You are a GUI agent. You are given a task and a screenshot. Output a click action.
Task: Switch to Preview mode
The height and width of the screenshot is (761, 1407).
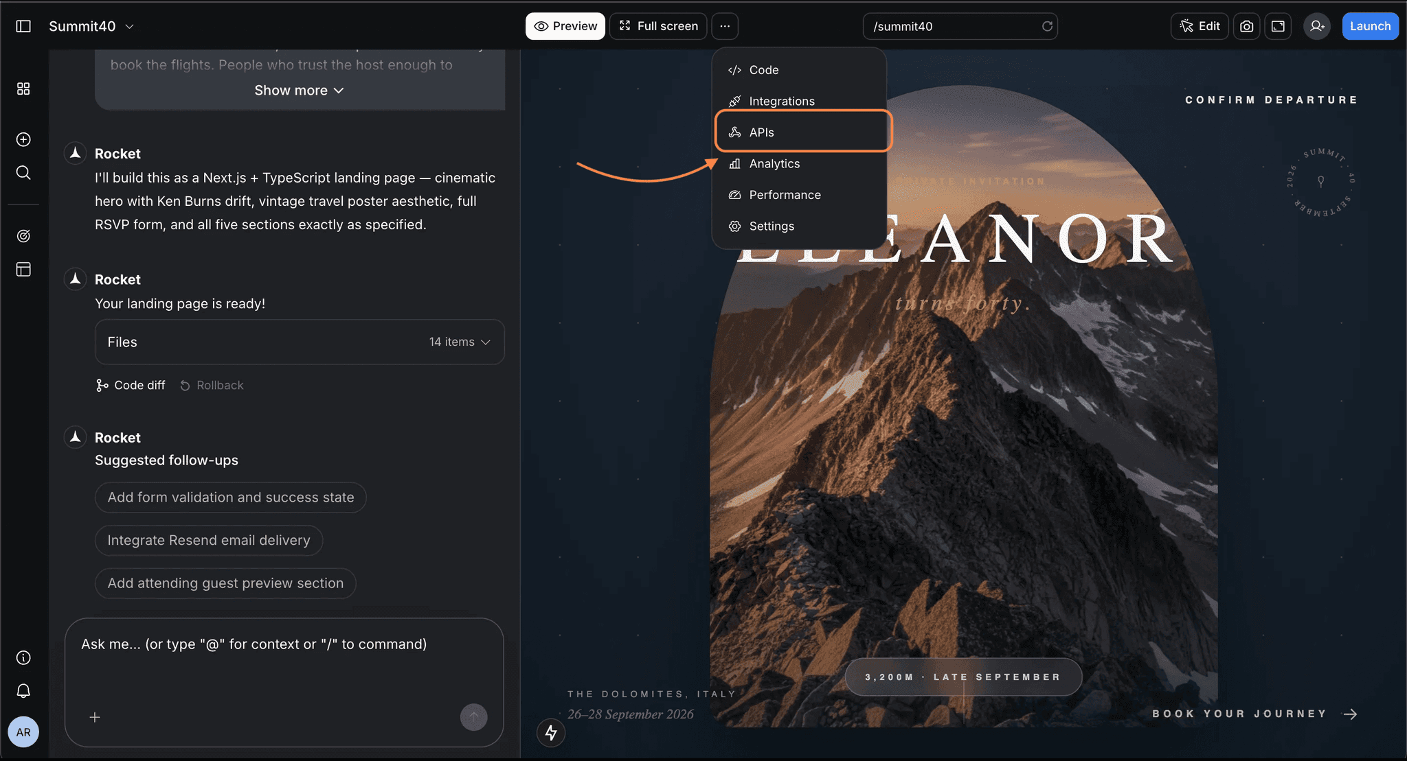565,26
